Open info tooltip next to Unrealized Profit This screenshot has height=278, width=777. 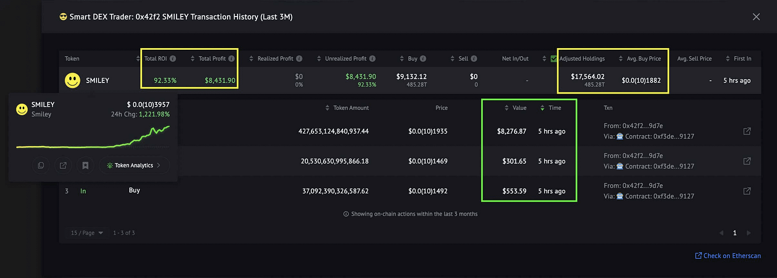[372, 59]
